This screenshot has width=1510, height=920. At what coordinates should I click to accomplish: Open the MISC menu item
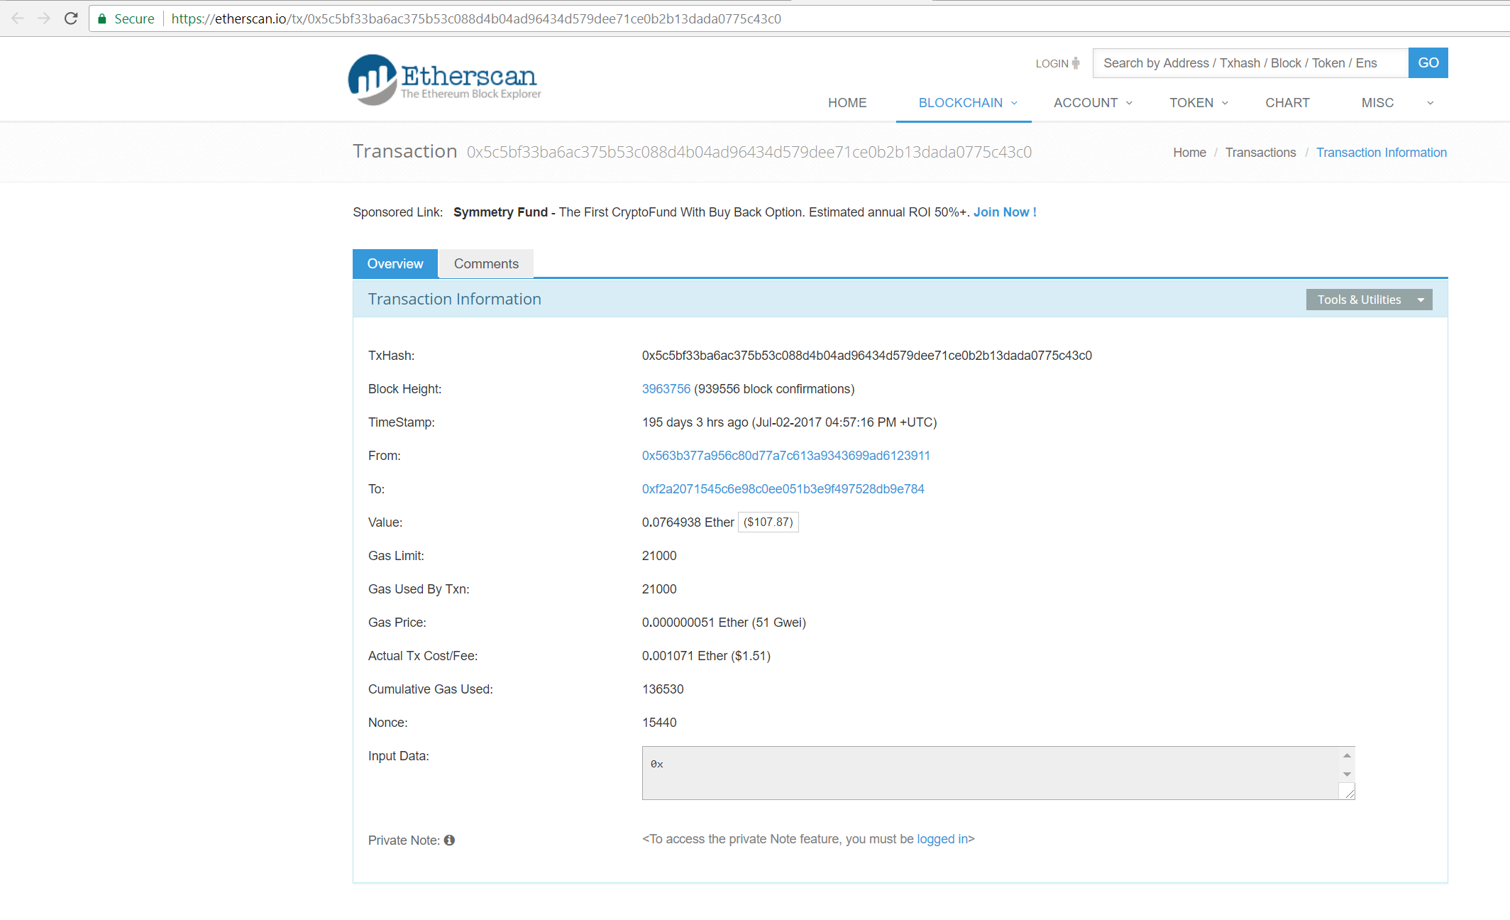[x=1377, y=103]
